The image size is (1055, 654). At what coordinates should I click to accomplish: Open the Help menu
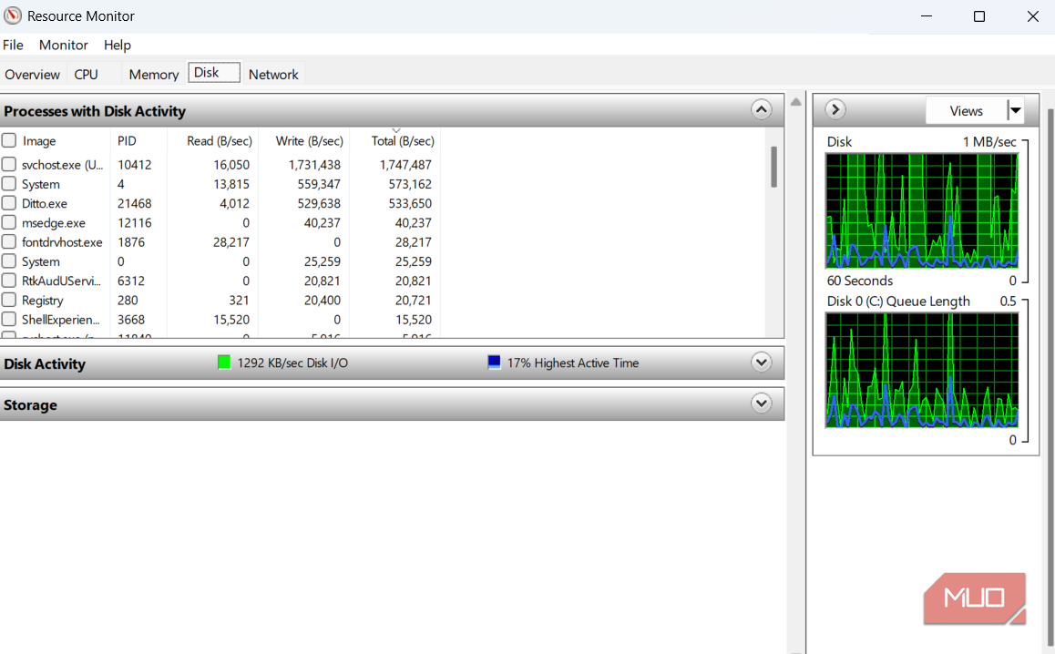pos(118,45)
